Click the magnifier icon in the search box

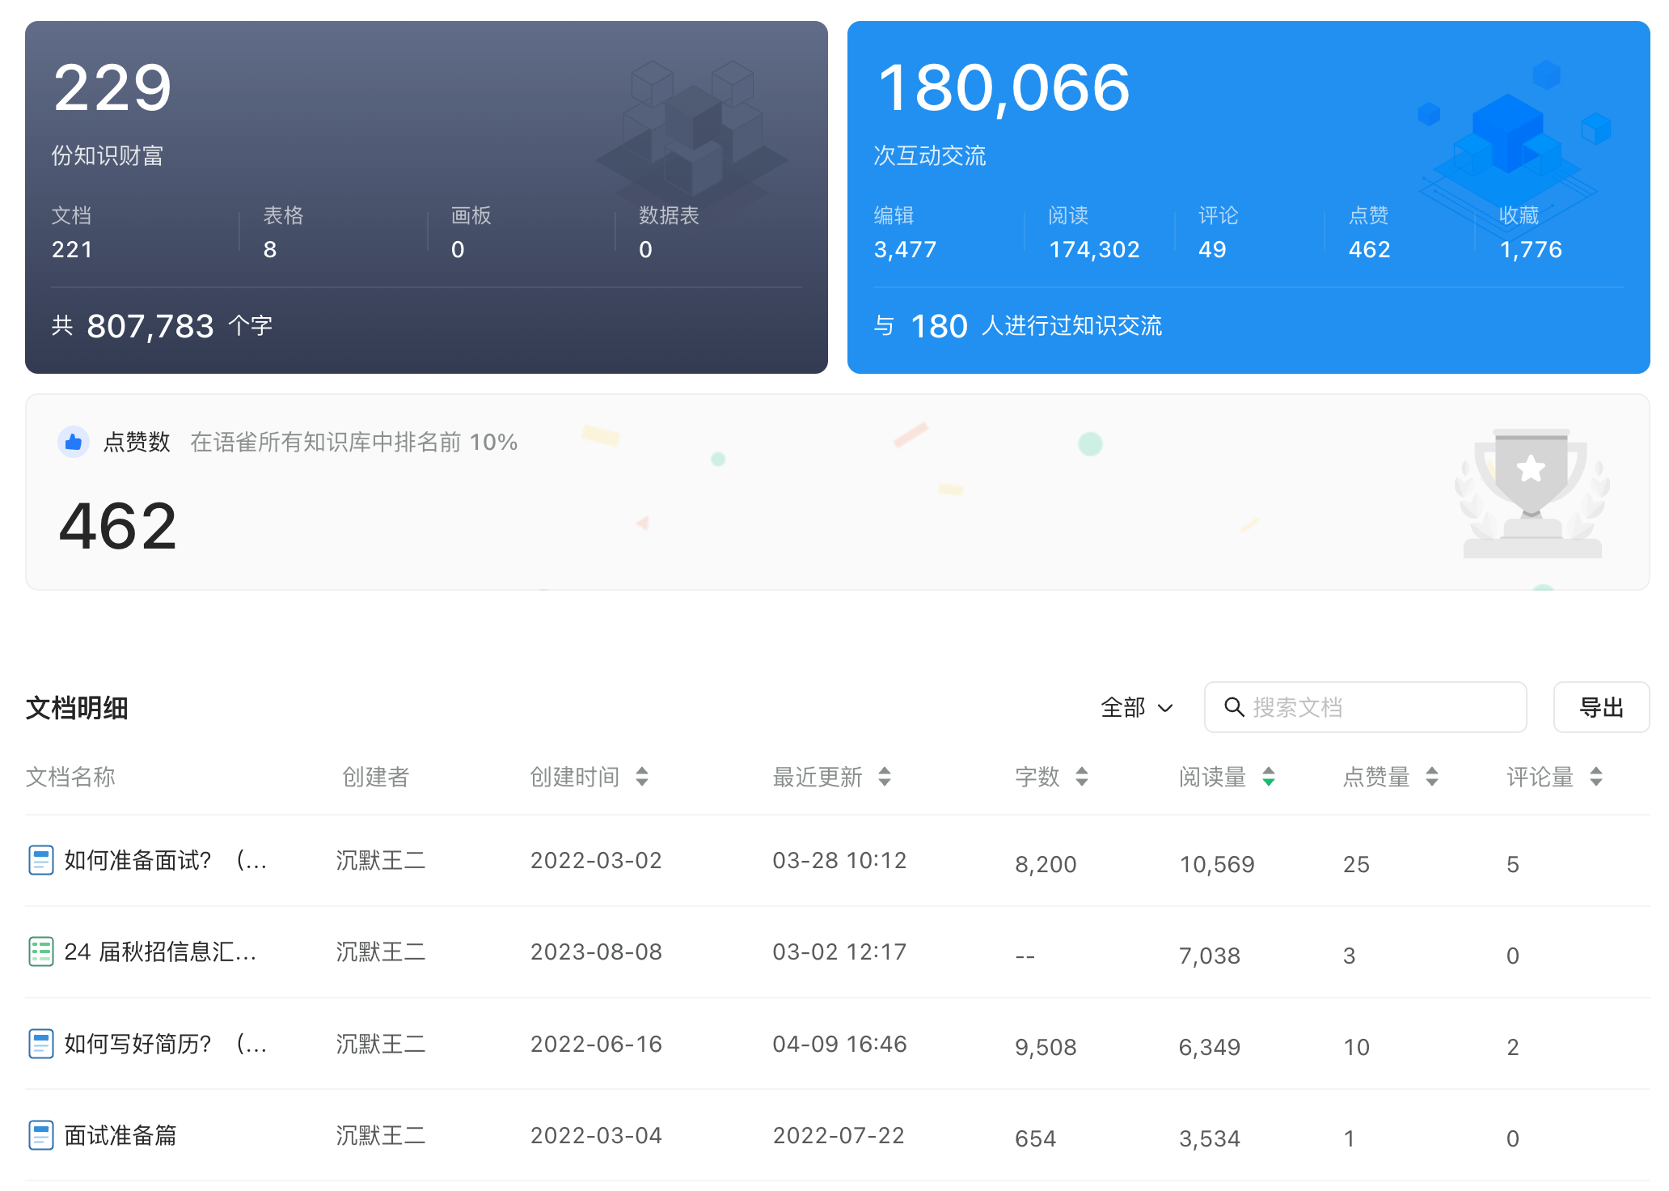[x=1233, y=706]
